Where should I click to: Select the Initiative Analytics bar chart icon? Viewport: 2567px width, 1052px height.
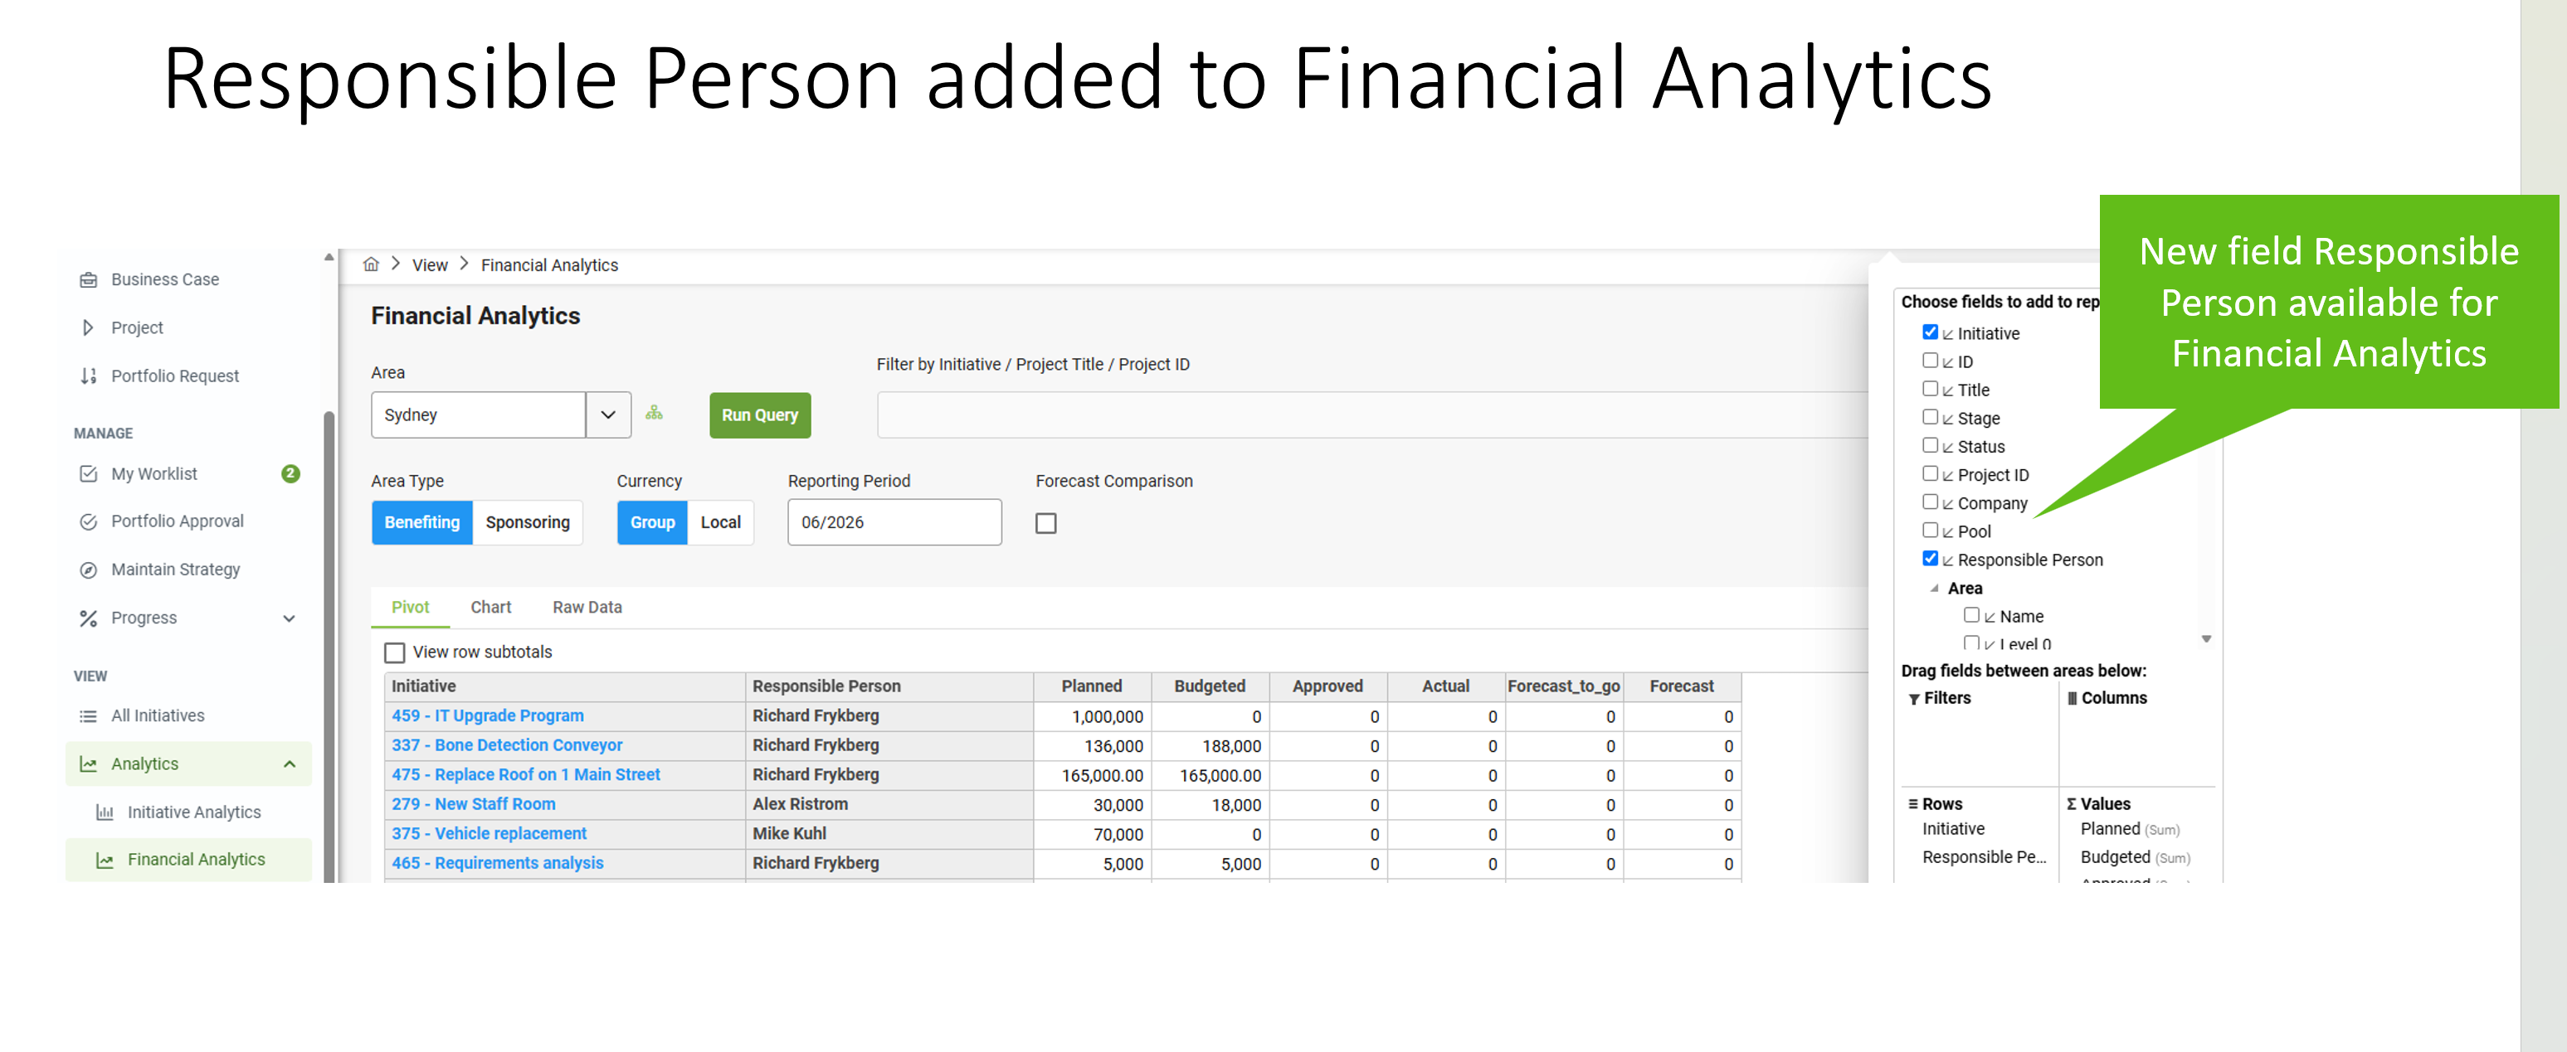[x=105, y=812]
